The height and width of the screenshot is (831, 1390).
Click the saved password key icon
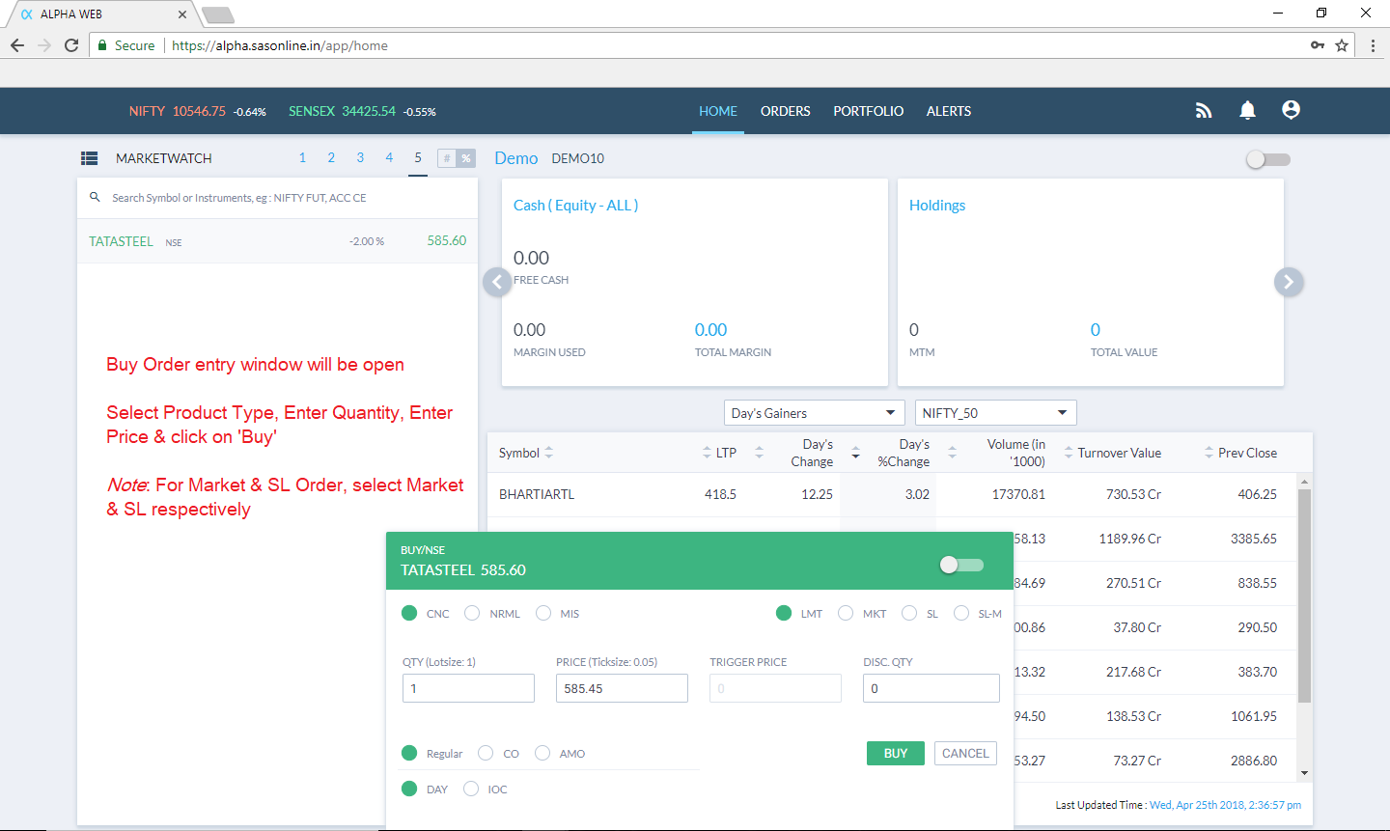pyautogui.click(x=1318, y=45)
